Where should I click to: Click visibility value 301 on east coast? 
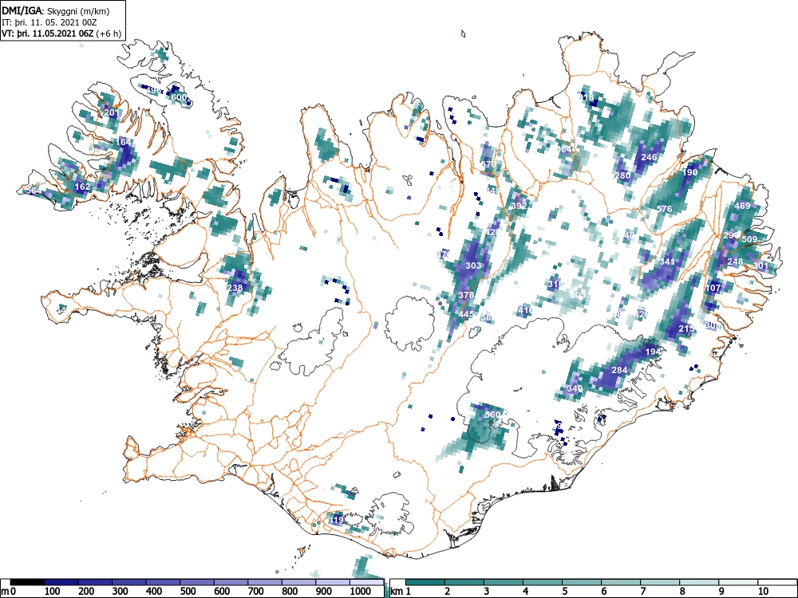point(760,266)
